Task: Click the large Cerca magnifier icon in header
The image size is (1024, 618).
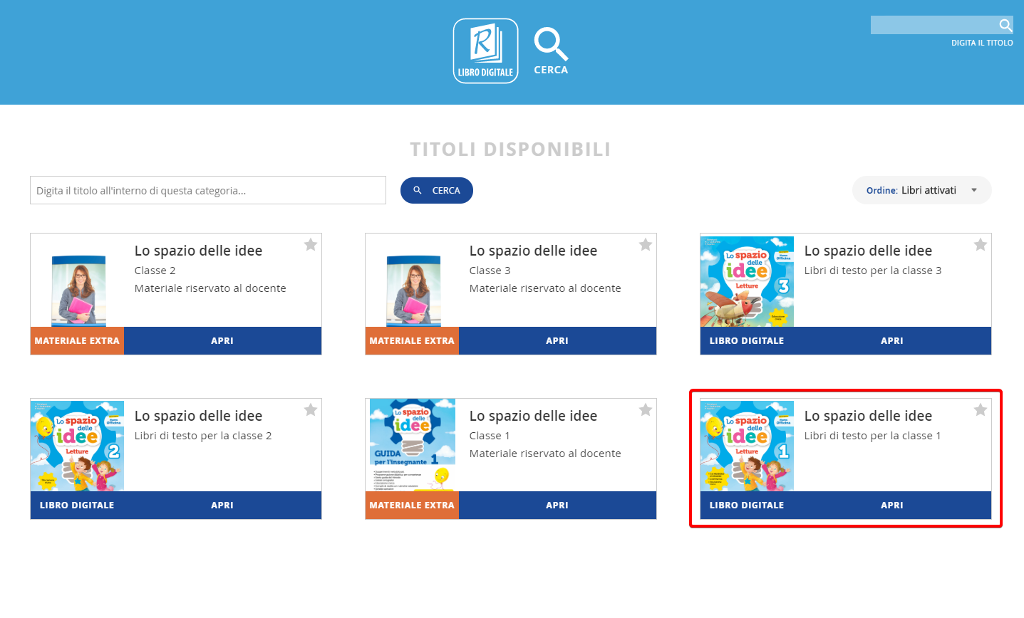Action: point(551,45)
